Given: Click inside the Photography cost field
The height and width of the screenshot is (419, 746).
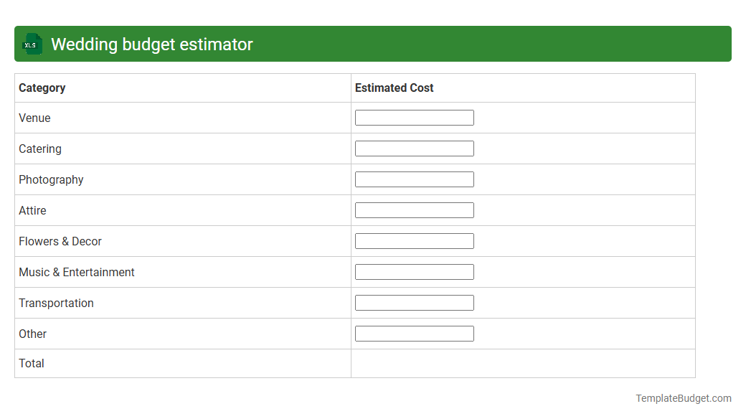Looking at the screenshot, I should point(414,179).
